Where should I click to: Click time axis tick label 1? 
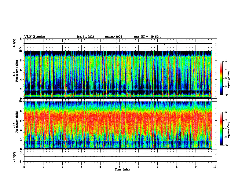coord(43,167)
